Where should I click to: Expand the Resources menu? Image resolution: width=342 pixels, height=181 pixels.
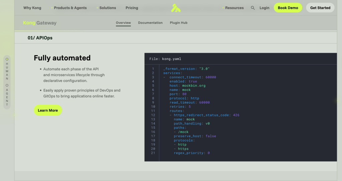(233, 8)
